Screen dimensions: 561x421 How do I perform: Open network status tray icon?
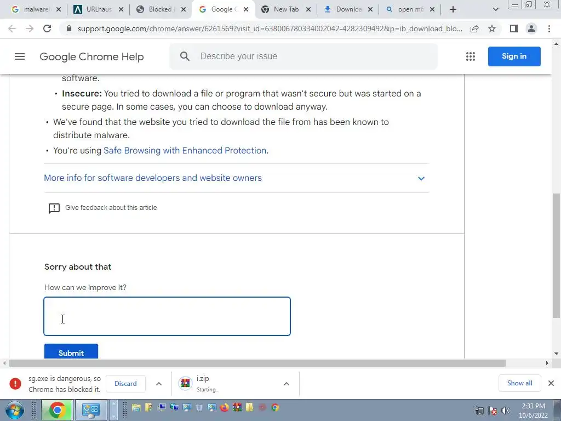pyautogui.click(x=479, y=411)
